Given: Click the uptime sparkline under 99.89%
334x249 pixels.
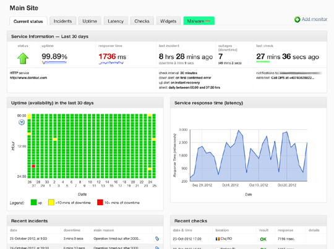Looking at the screenshot, I should (x=54, y=62).
